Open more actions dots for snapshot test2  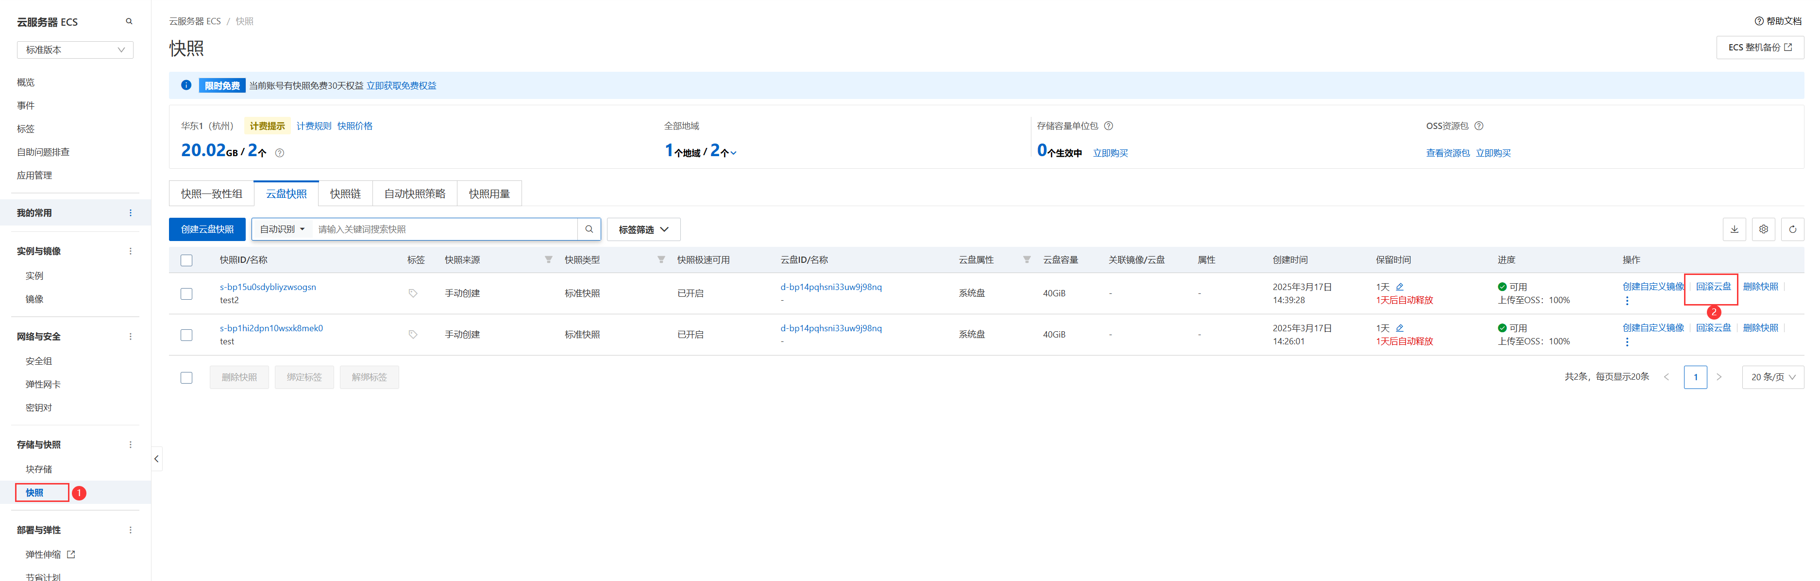point(1626,301)
